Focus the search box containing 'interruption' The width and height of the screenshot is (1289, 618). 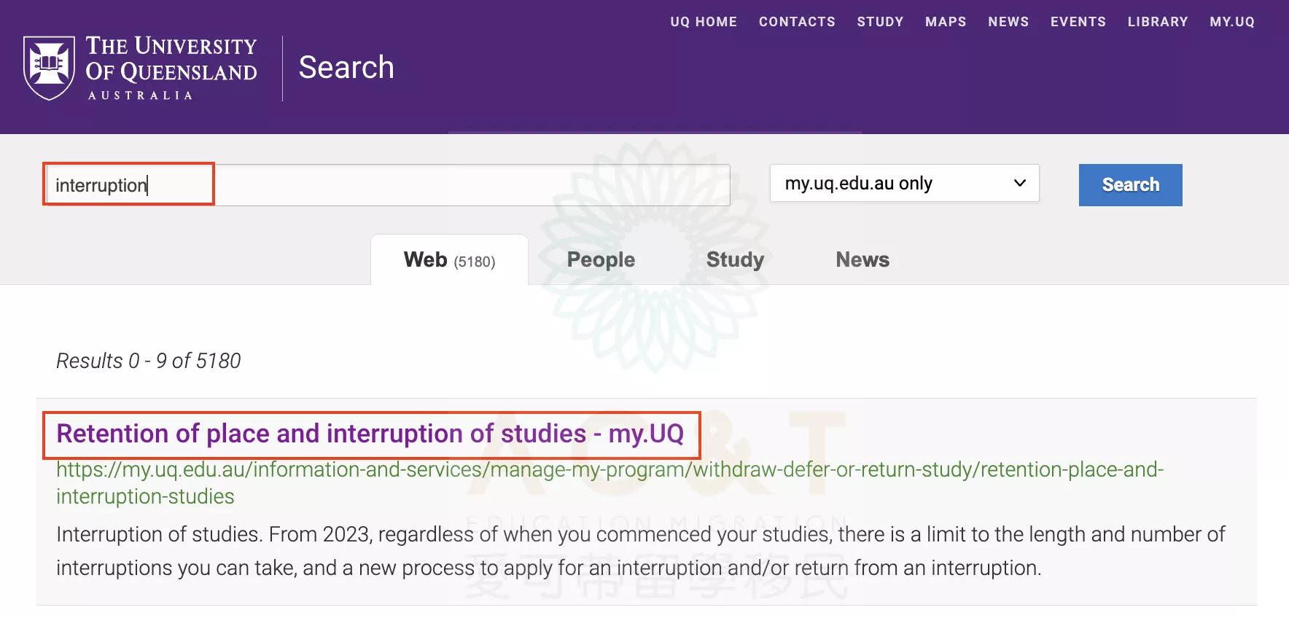tap(387, 185)
